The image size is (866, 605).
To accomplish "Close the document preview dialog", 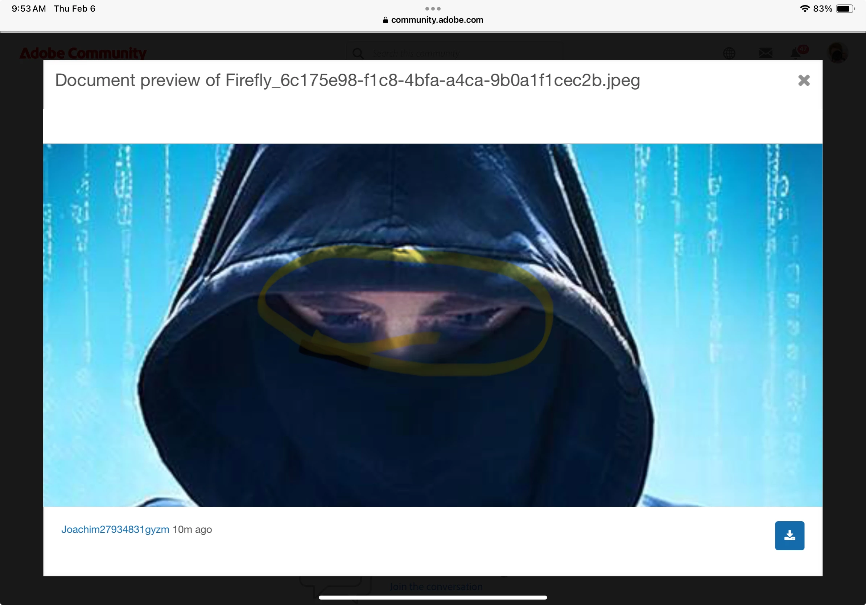I will pos(804,80).
